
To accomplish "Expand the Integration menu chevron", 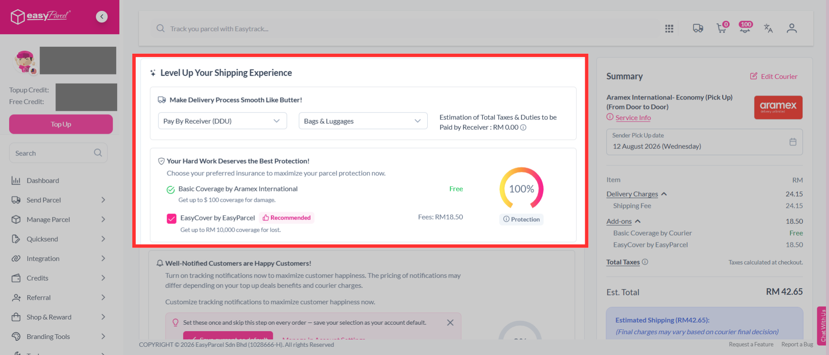I will 103,258.
